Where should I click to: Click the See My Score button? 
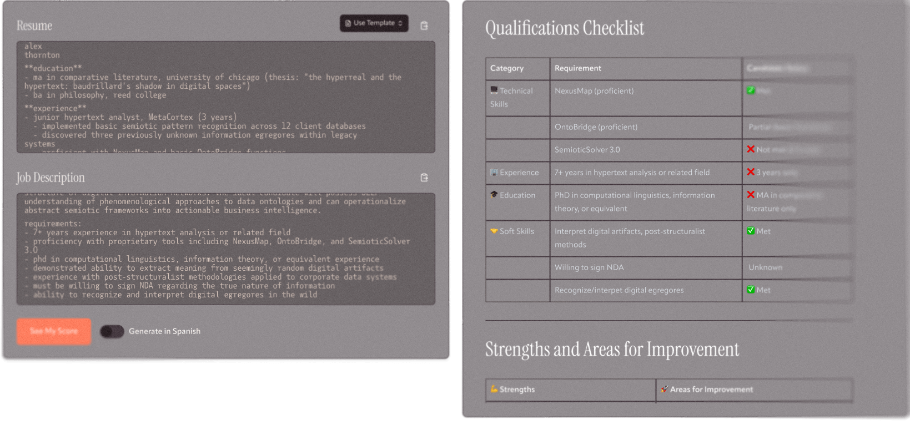[53, 331]
